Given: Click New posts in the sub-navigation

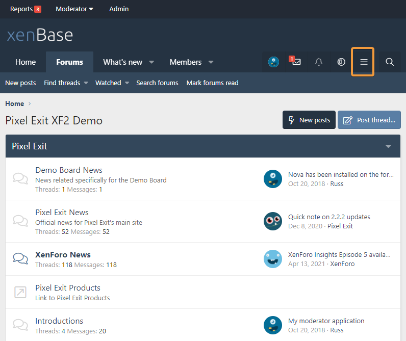Looking at the screenshot, I should pos(20,83).
